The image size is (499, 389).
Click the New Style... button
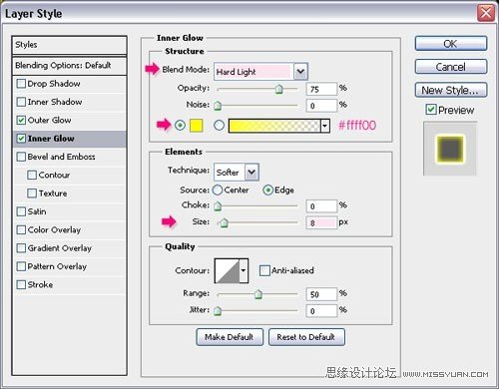451,90
